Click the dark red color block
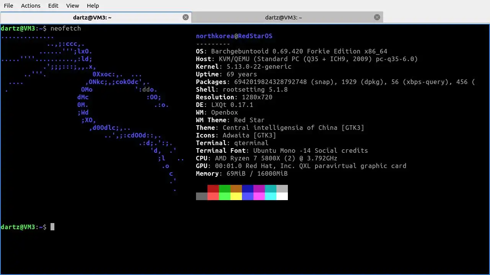This screenshot has width=490, height=275. pos(213,189)
